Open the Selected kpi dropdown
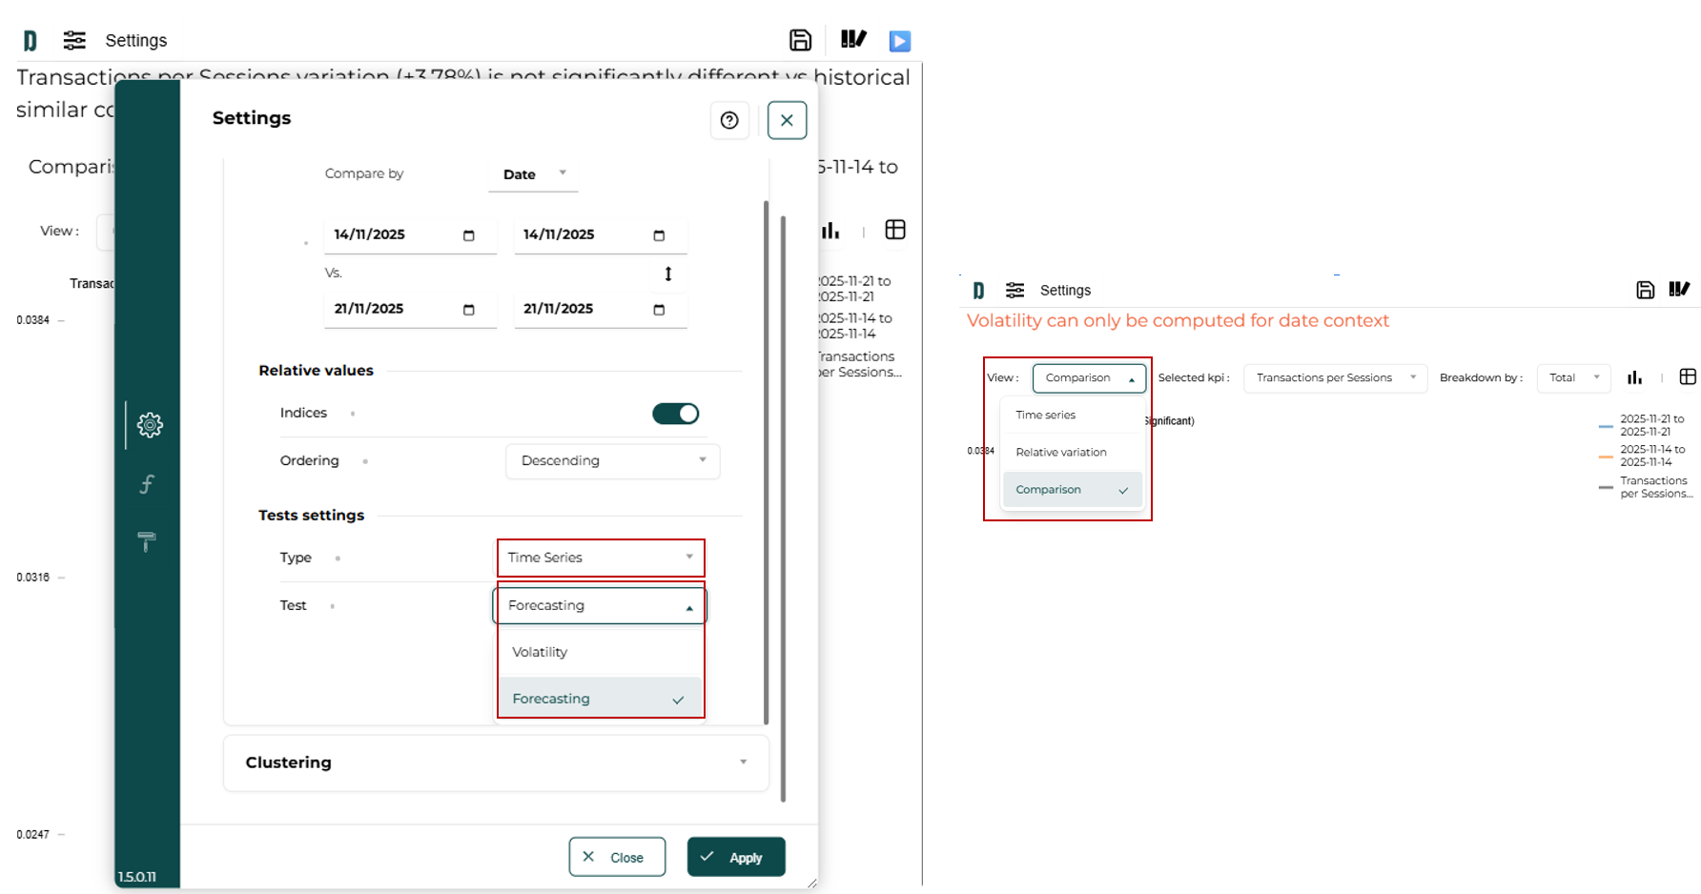Image resolution: width=1701 pixels, height=894 pixels. click(1334, 378)
